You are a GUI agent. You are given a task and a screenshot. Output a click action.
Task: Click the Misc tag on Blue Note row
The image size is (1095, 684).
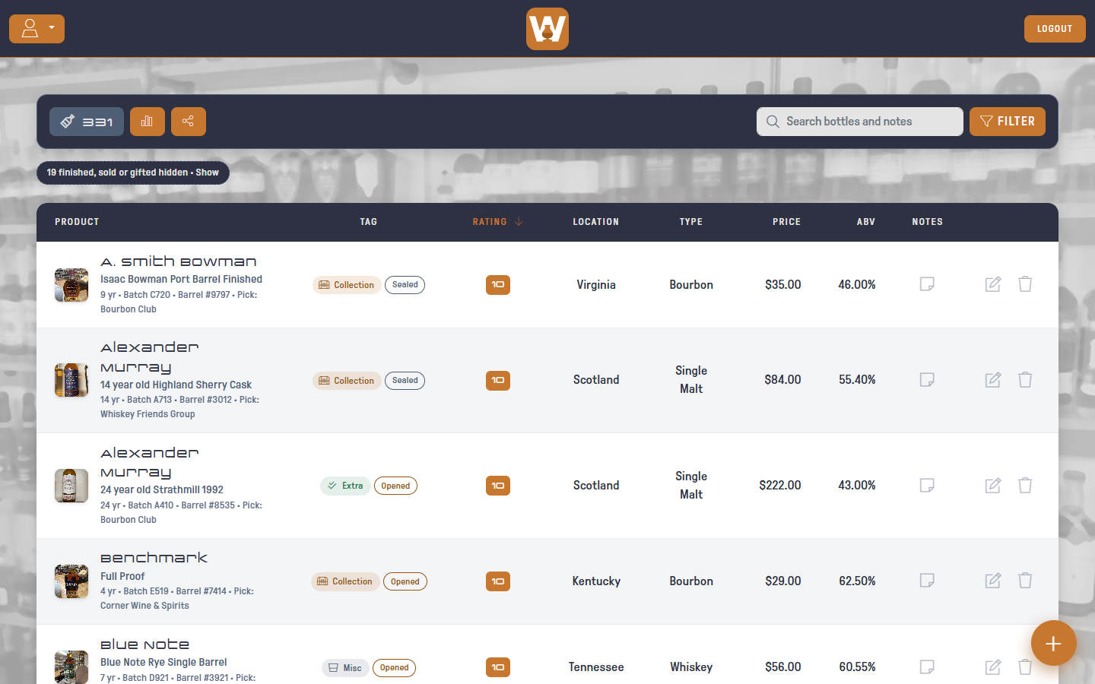(345, 668)
